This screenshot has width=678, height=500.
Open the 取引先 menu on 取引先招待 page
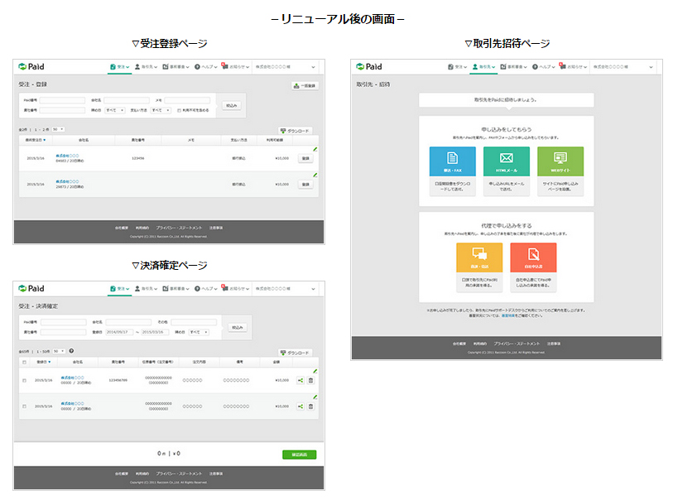tap(483, 66)
